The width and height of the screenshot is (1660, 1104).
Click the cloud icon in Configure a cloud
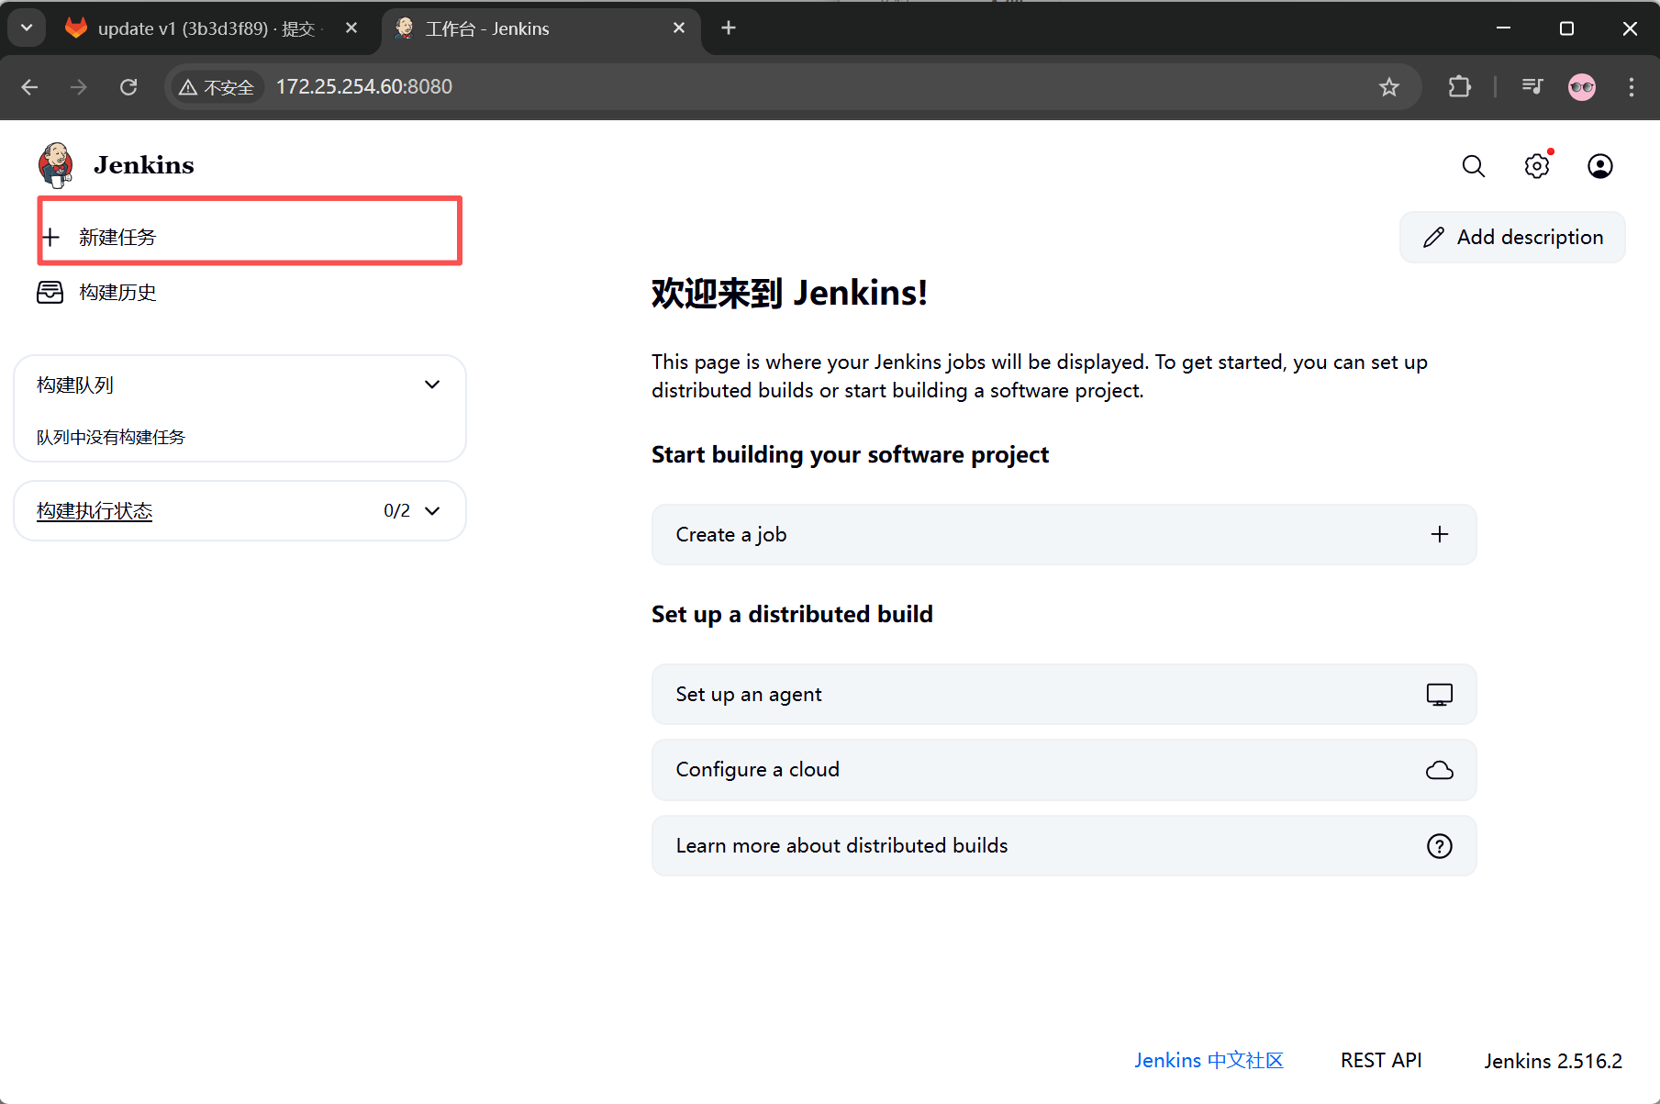[1440, 770]
